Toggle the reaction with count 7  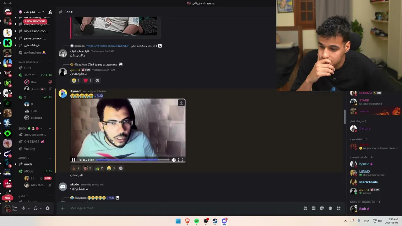tap(76, 168)
